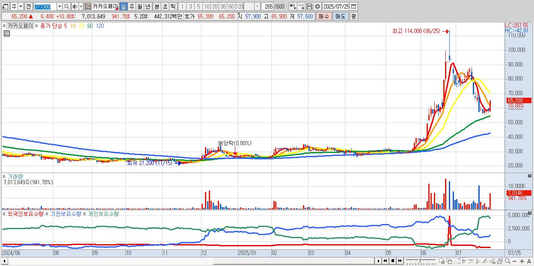Click the add candle indicator icon
This screenshot has width=534, height=266.
coord(293,6)
